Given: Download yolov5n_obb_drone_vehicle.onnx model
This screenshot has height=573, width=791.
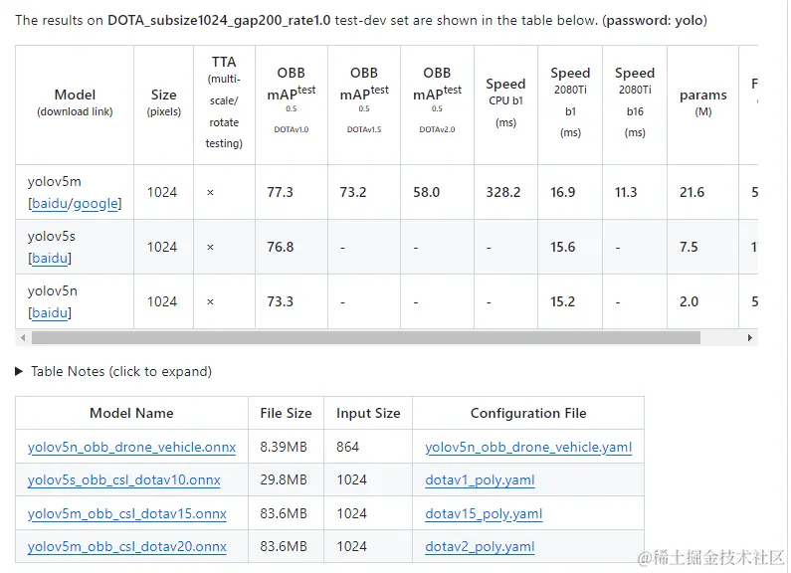Looking at the screenshot, I should [x=131, y=448].
